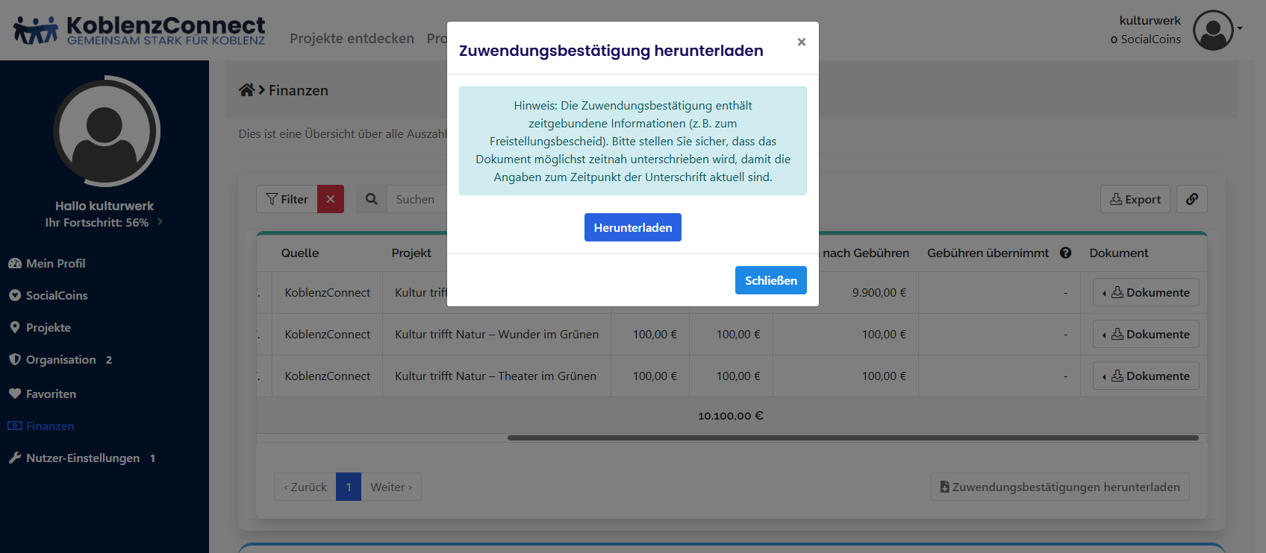Click the copy link icon button
1266x553 pixels.
[x=1192, y=199]
